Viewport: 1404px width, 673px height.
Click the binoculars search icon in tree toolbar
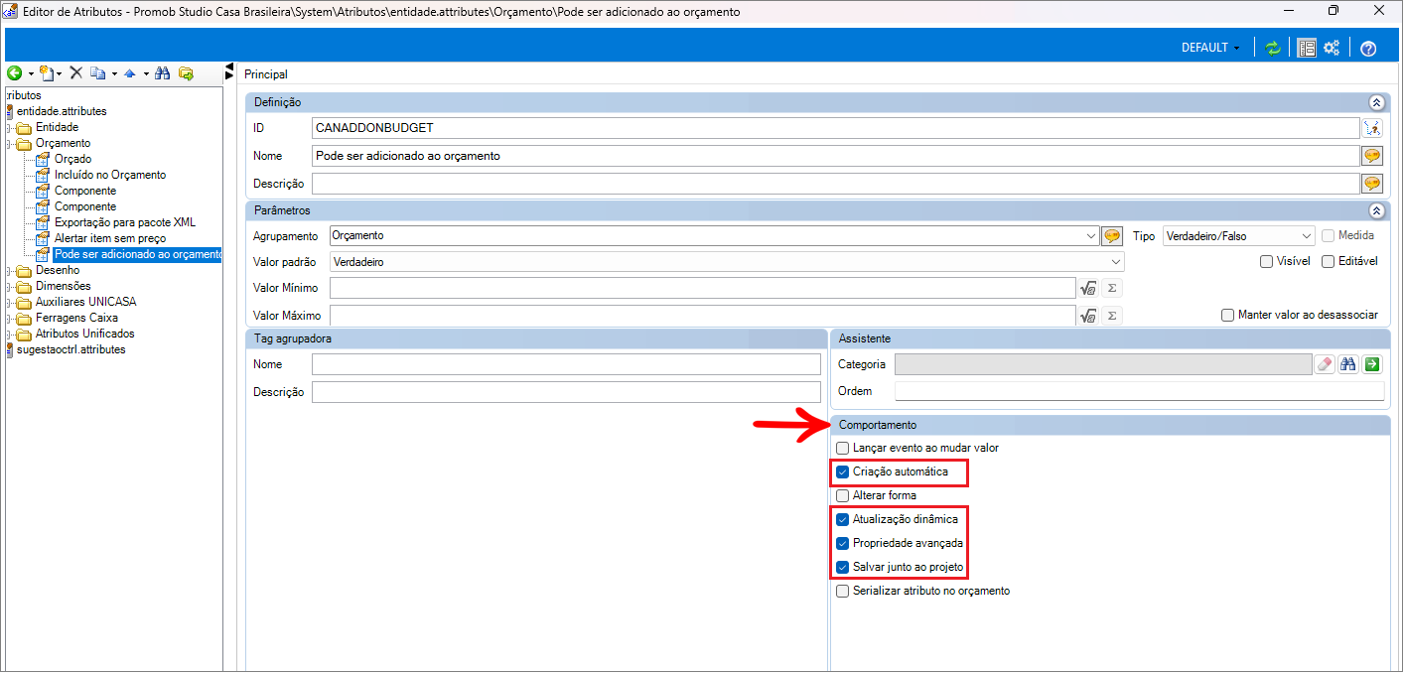point(163,73)
